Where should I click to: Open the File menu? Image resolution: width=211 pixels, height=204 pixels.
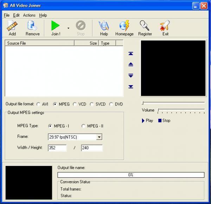[x=7, y=15]
